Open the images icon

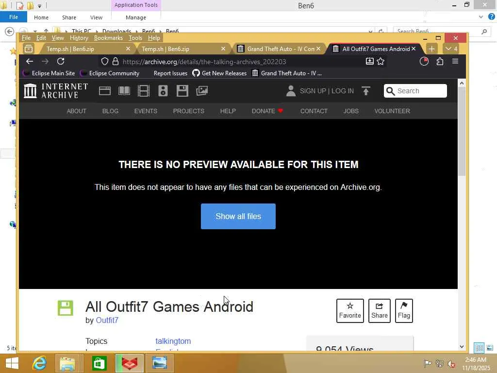(202, 91)
